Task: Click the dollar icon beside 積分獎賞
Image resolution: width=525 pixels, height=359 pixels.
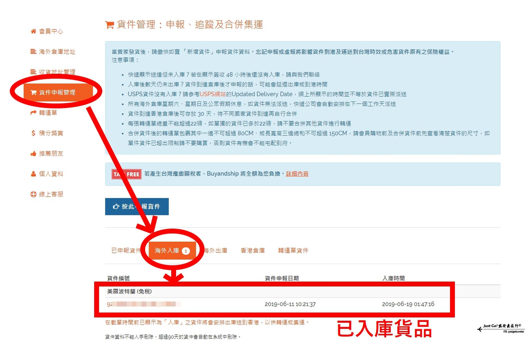Action: pyautogui.click(x=33, y=133)
